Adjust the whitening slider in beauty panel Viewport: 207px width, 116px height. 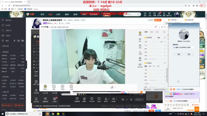(155, 42)
